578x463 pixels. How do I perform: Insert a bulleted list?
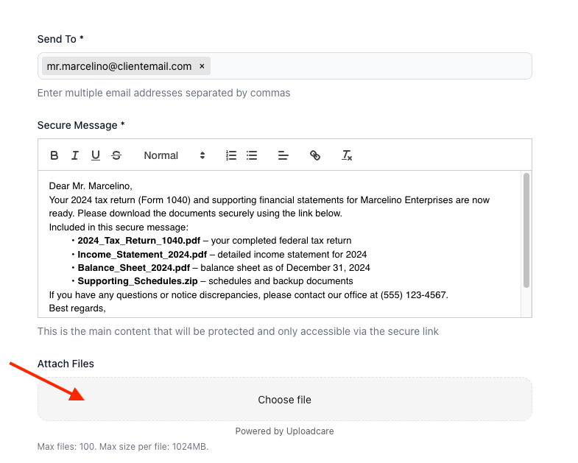coord(252,155)
